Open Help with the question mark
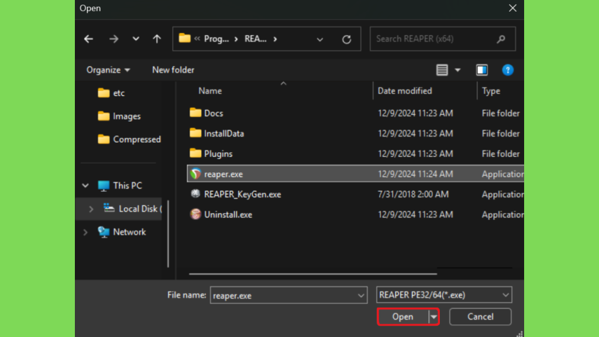This screenshot has width=599, height=337. [x=508, y=70]
